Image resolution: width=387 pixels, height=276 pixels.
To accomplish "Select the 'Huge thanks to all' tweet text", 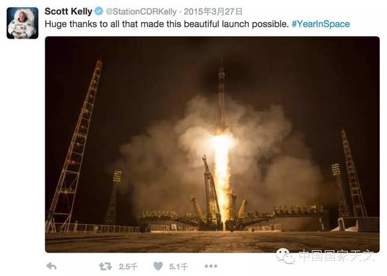I will [x=167, y=24].
